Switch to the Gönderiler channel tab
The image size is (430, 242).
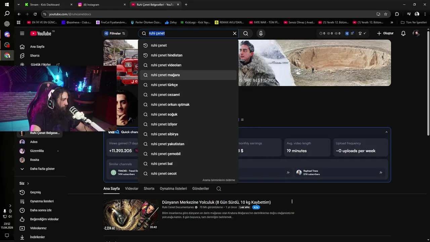[x=201, y=189]
